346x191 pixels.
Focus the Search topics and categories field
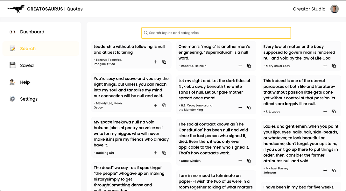click(x=216, y=33)
